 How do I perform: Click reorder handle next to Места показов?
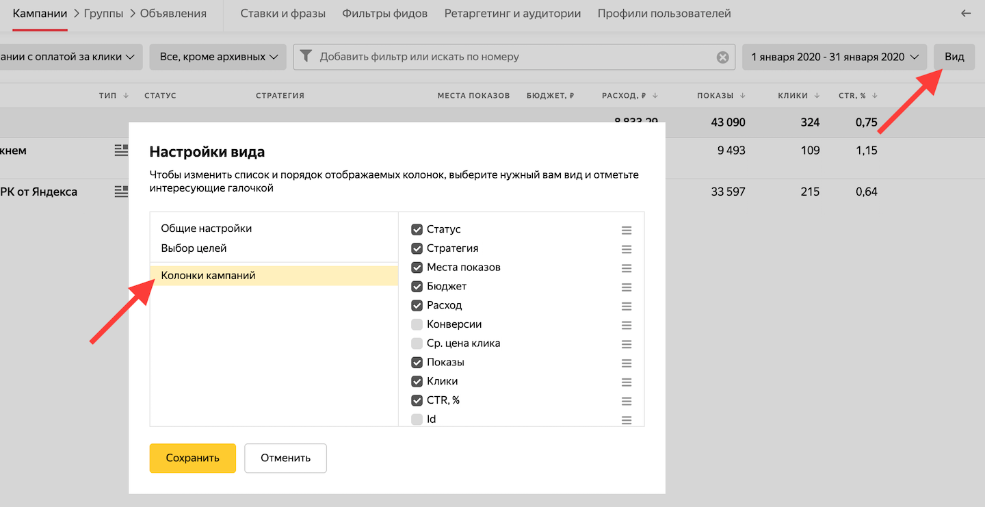627,268
